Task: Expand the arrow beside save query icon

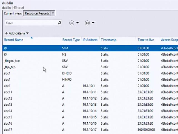Action: (93, 23)
